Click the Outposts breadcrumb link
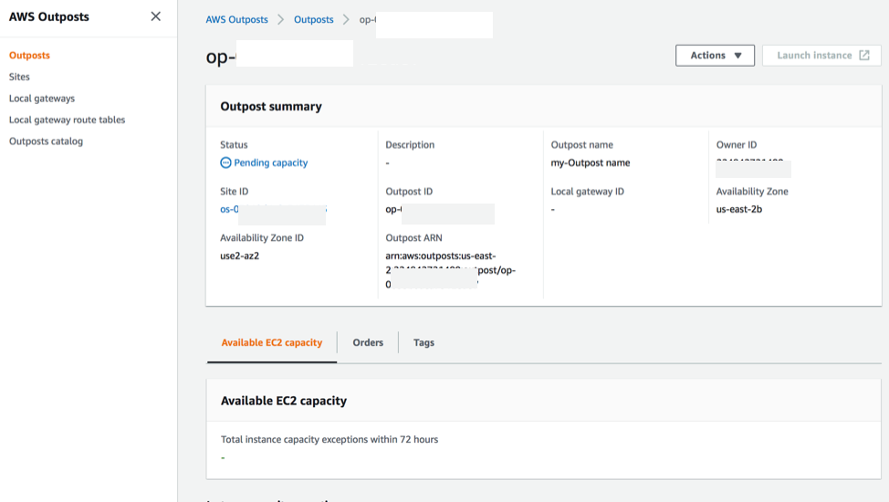 pyautogui.click(x=314, y=19)
